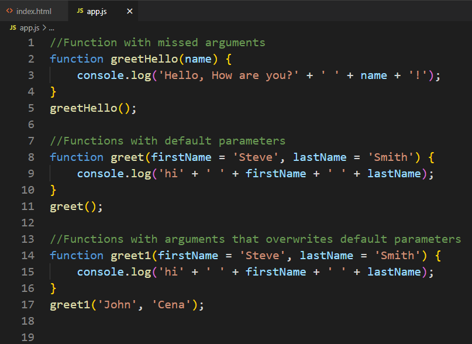This screenshot has width=472, height=344.
Task: Place cursor on greet() call on line 11
Action: tap(76, 207)
